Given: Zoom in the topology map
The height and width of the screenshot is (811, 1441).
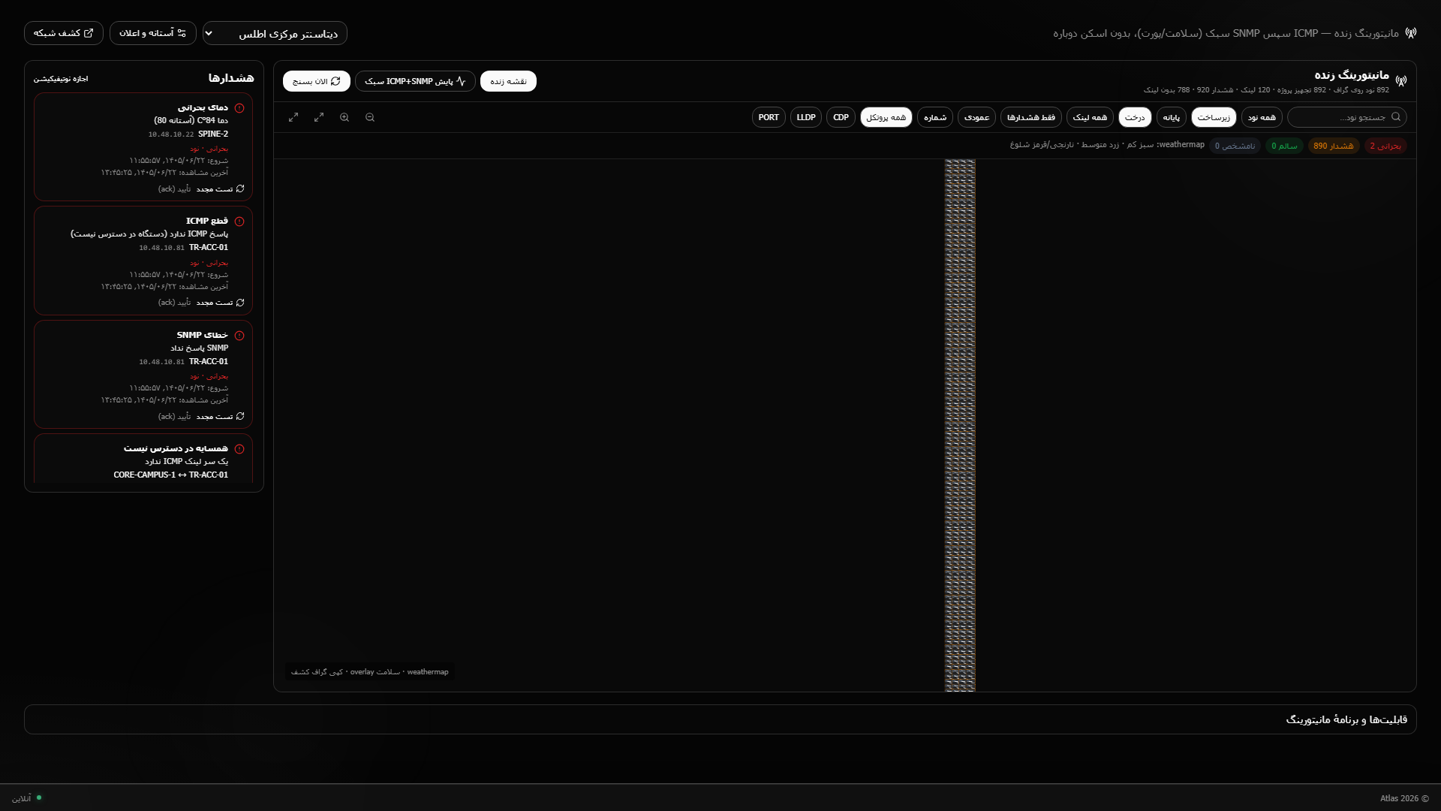Looking at the screenshot, I should [344, 117].
